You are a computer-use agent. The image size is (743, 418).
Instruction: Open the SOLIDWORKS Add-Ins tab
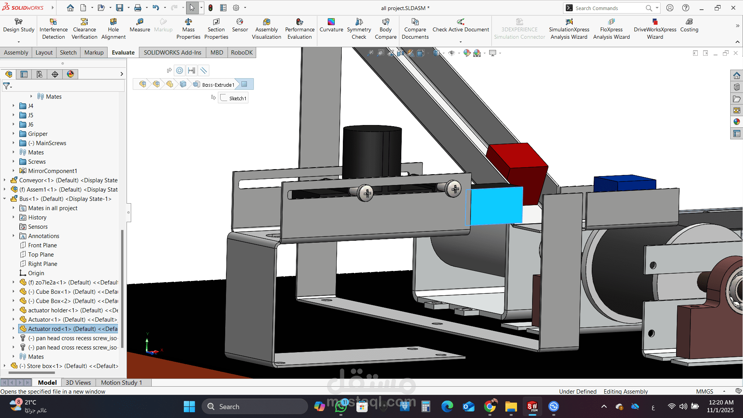tap(173, 53)
